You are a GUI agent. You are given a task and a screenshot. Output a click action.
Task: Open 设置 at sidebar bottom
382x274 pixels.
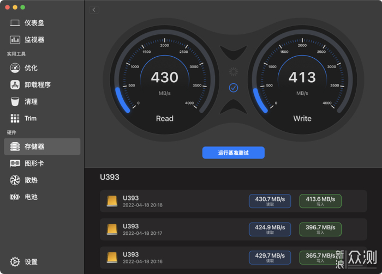(x=42, y=261)
